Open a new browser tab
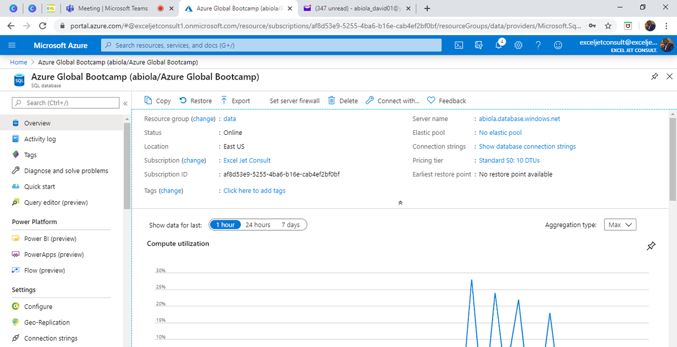Screen dimensions: 677x347 tap(427, 8)
